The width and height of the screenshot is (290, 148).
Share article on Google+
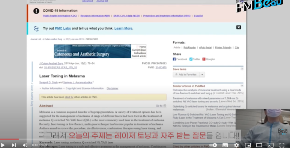[209, 59]
